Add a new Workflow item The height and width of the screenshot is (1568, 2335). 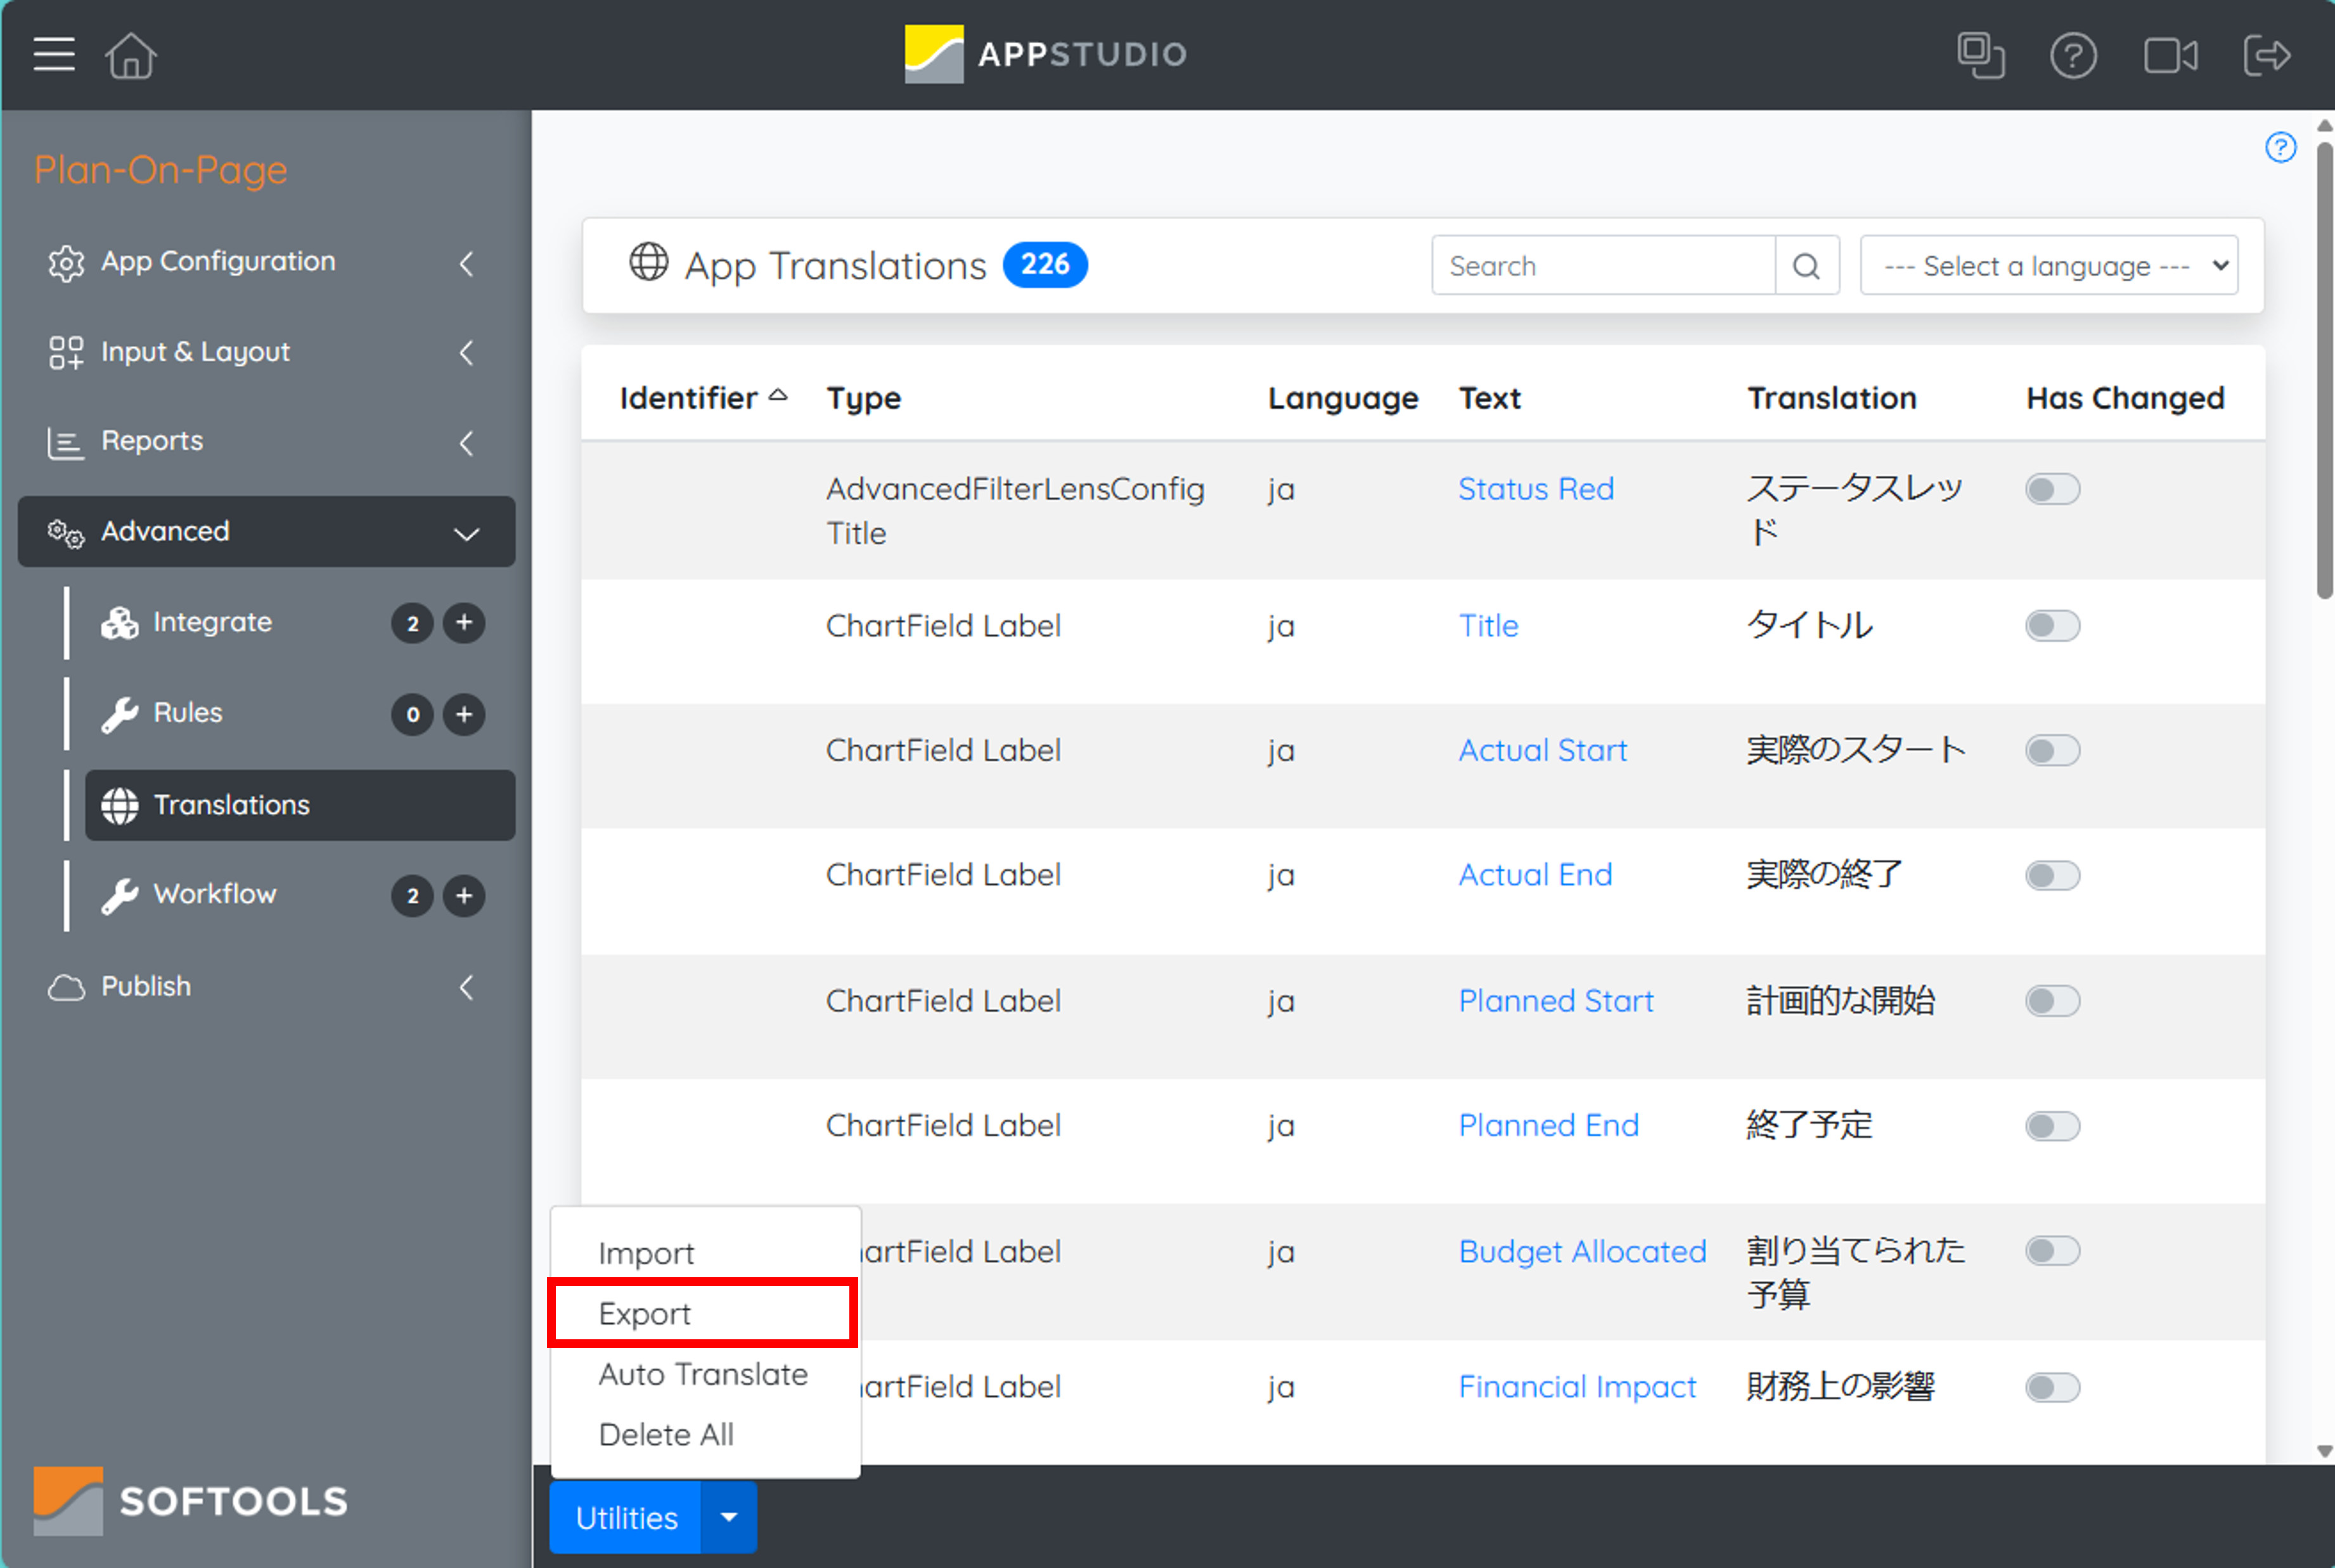tap(464, 895)
